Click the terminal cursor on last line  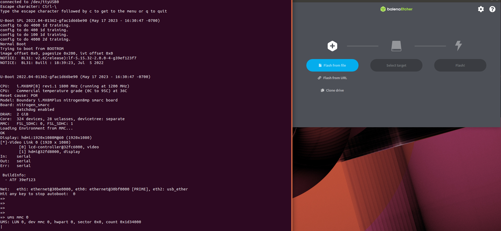pyautogui.click(x=2, y=227)
